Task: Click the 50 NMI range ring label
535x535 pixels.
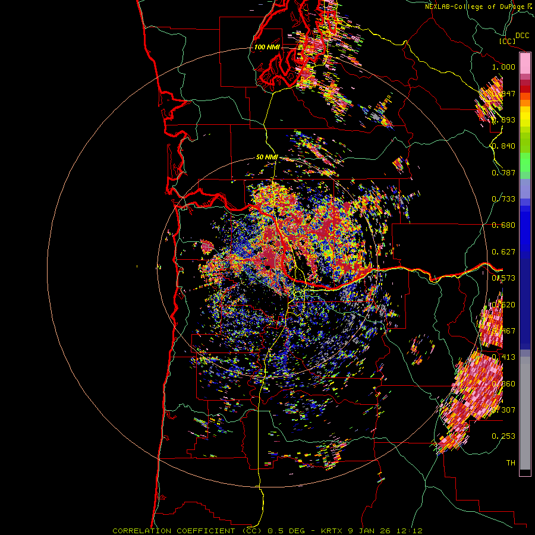Action: pyautogui.click(x=267, y=158)
